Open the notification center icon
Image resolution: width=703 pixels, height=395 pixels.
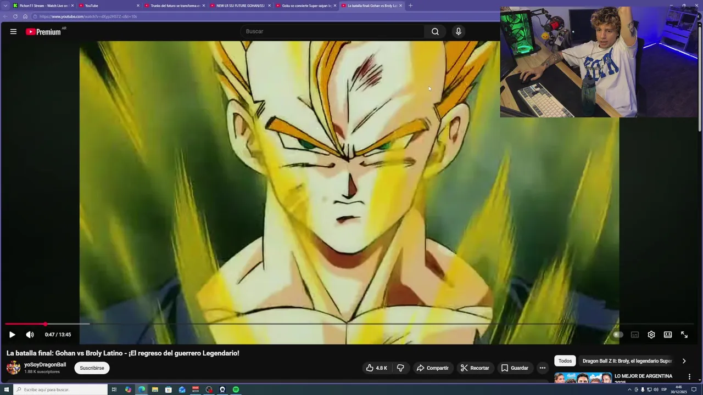[x=694, y=390]
